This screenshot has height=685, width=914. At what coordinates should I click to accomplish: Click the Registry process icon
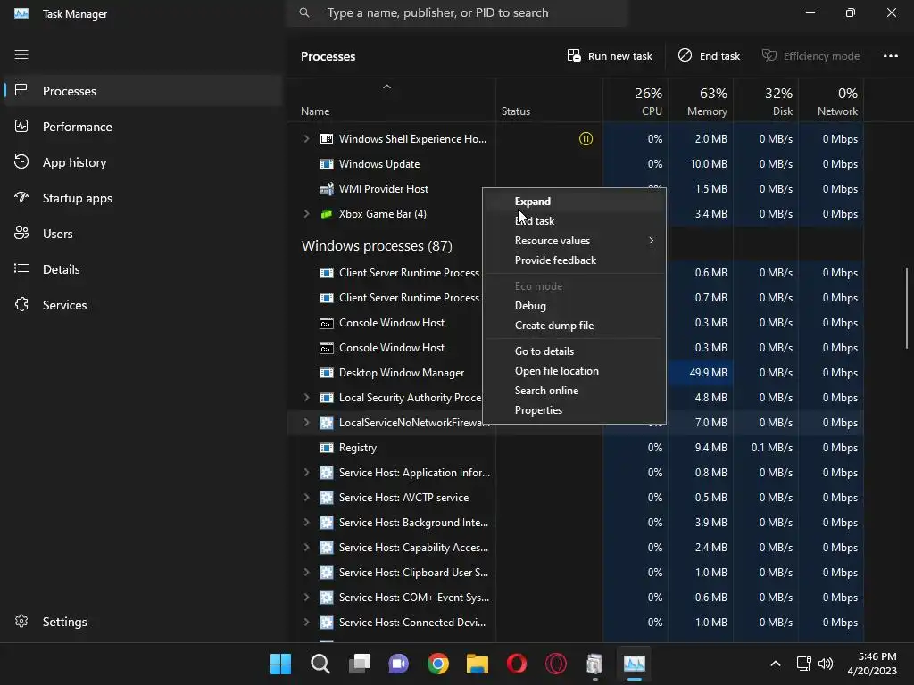click(327, 448)
